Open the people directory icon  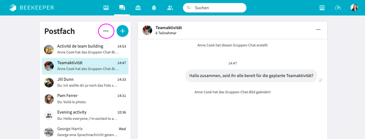tap(170, 8)
